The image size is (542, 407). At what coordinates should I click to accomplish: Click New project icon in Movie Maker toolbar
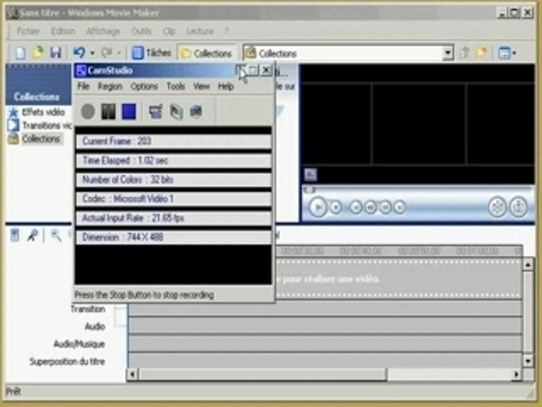click(21, 53)
